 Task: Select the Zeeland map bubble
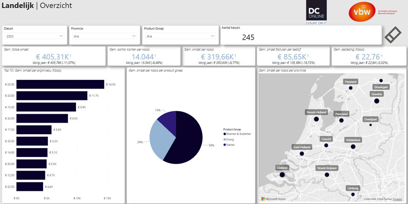coord(282,175)
